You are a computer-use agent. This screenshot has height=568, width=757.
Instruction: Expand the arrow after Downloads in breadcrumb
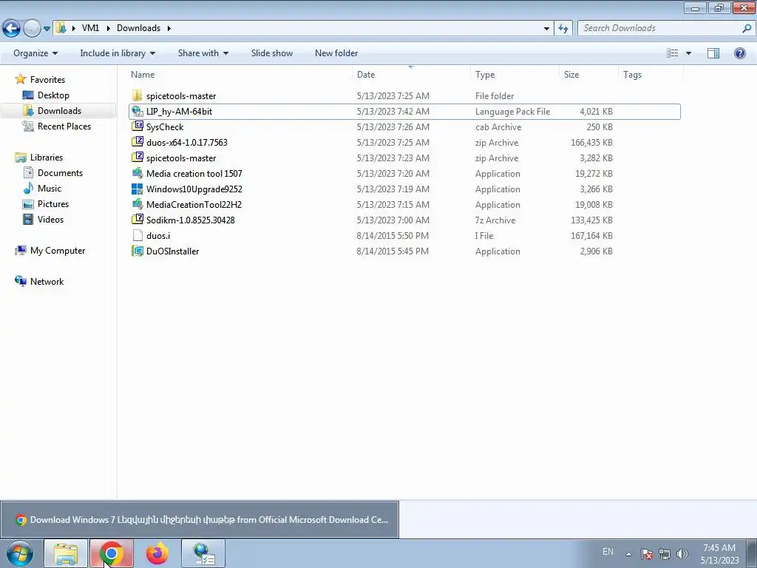coord(169,28)
